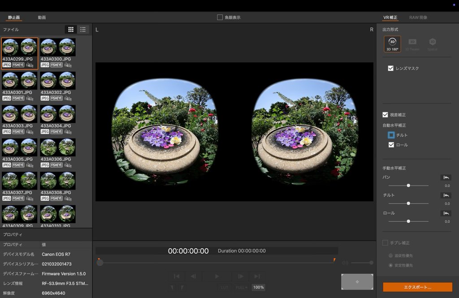Switch to the 動画 (video) tab
This screenshot has height=298, width=459.
coord(42,17)
